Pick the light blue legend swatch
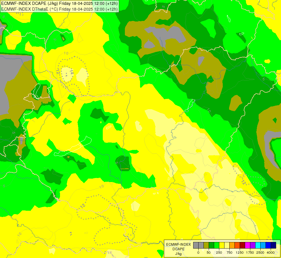This screenshot has width=281, height=258. [263, 245]
